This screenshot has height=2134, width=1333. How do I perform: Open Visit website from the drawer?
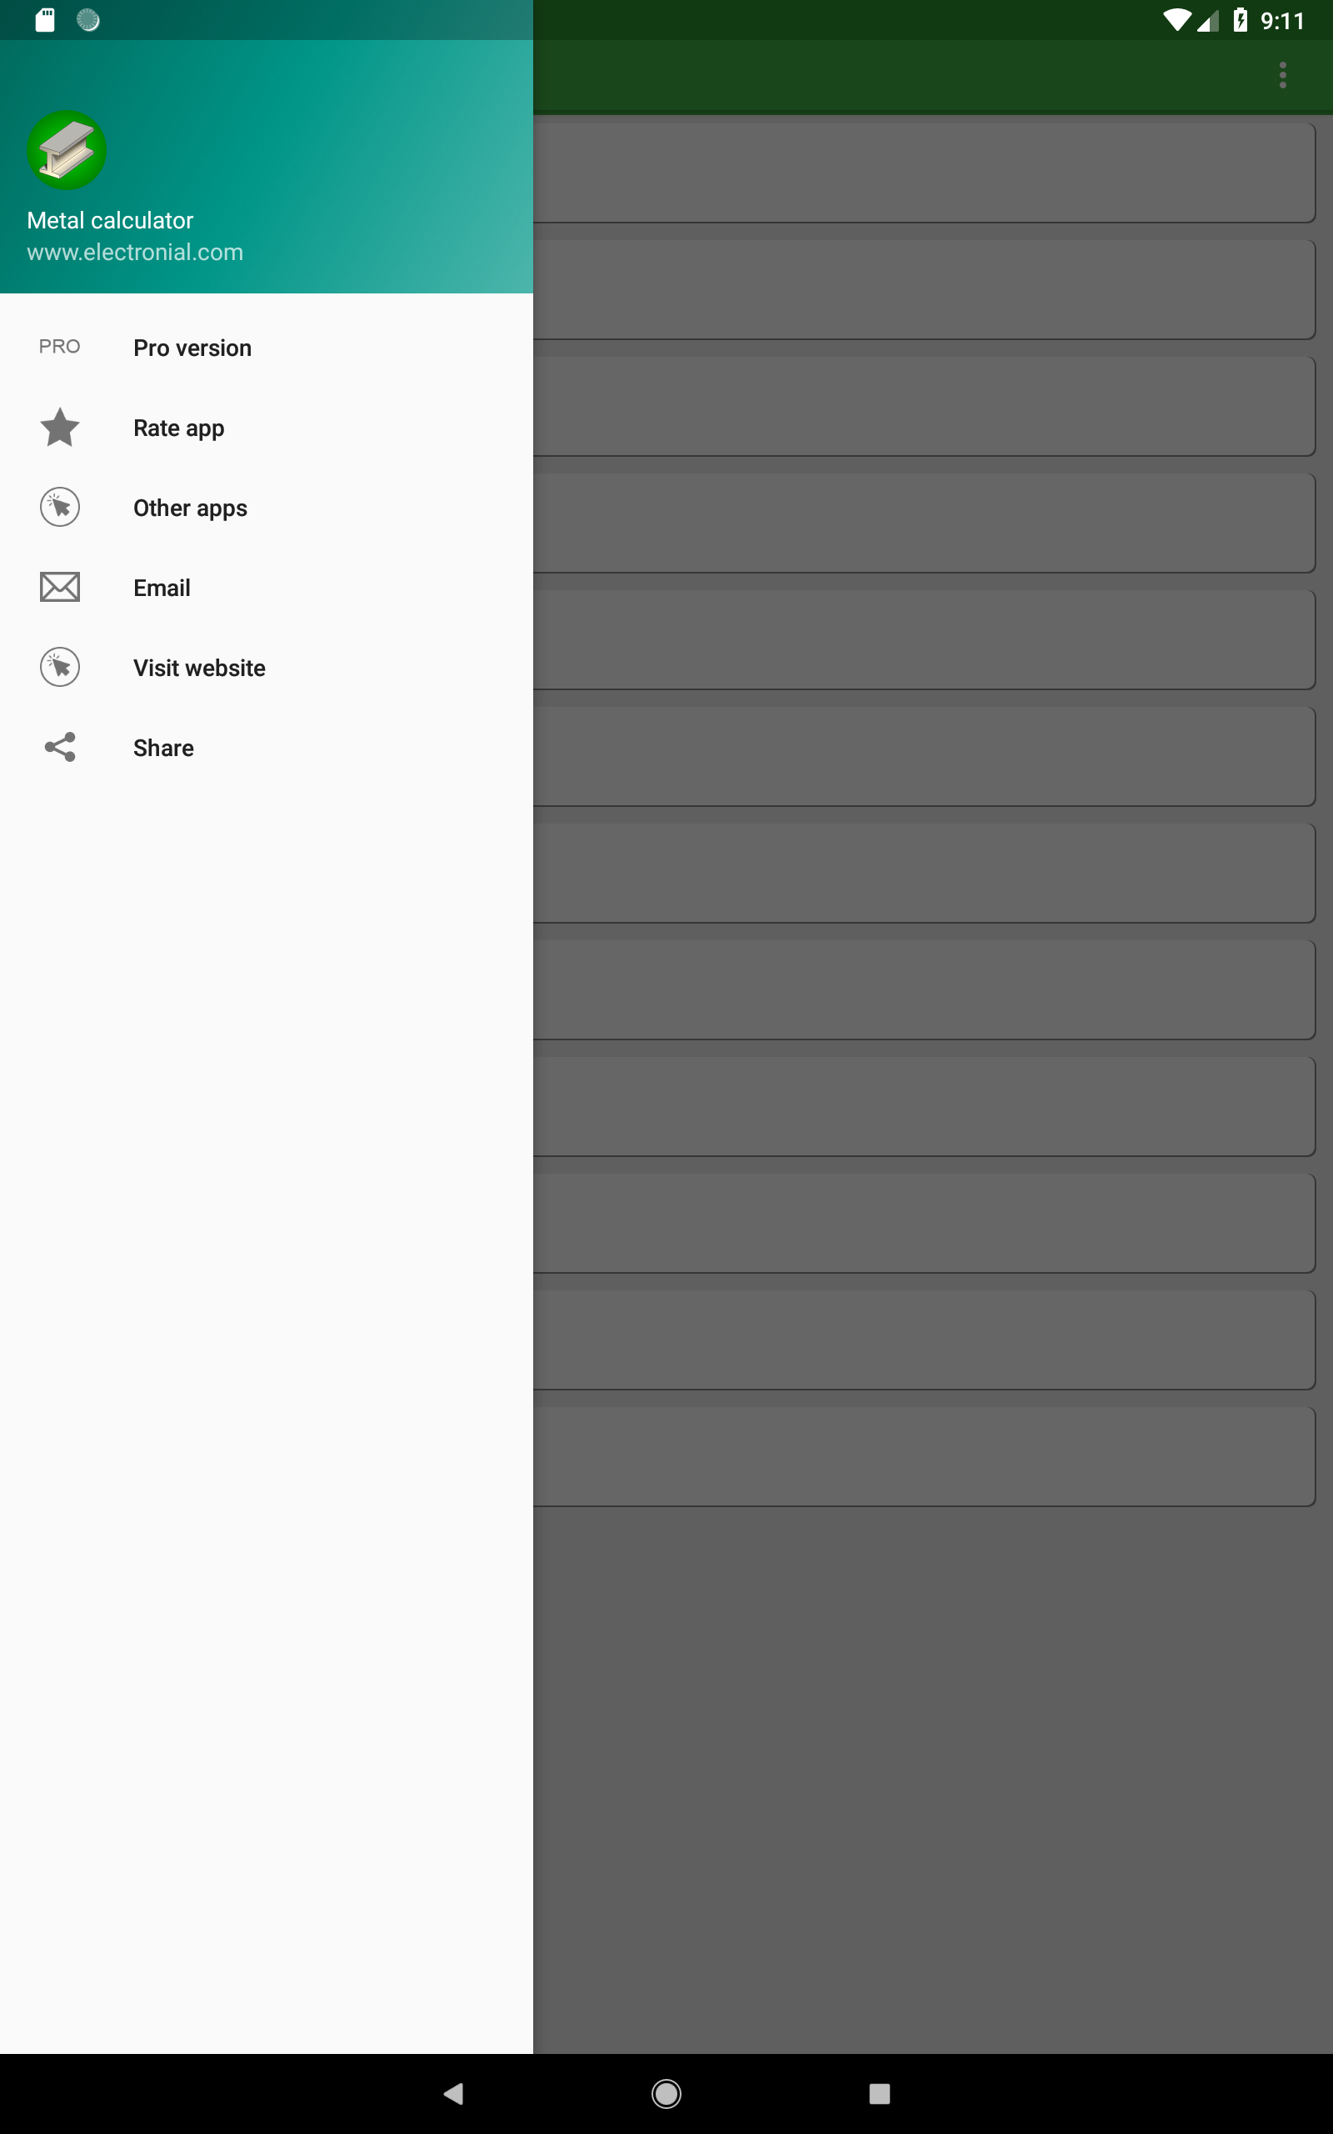[x=267, y=668]
